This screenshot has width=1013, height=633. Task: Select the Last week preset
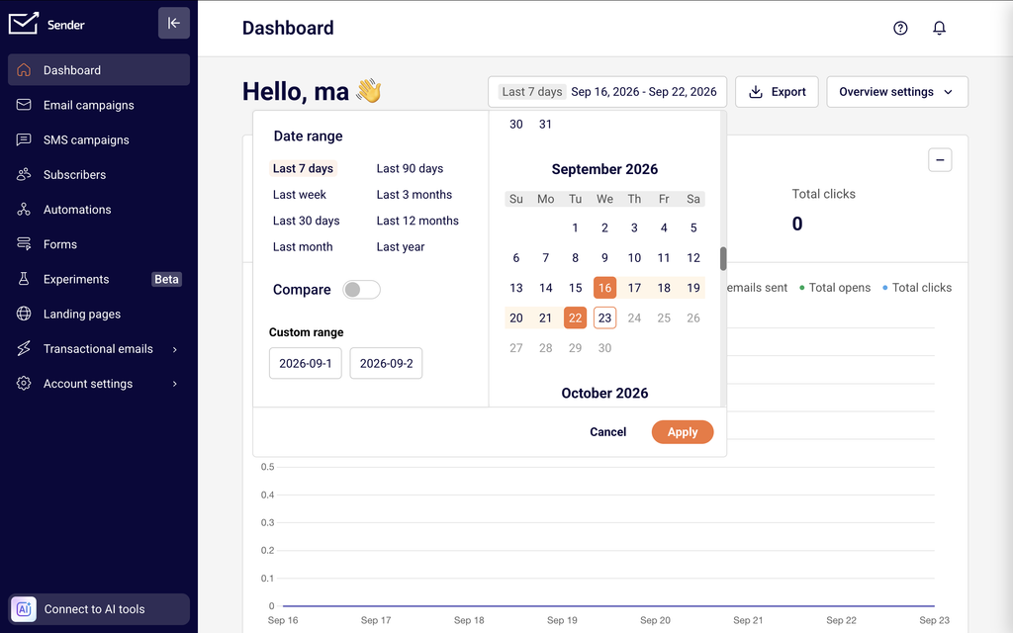tap(300, 195)
